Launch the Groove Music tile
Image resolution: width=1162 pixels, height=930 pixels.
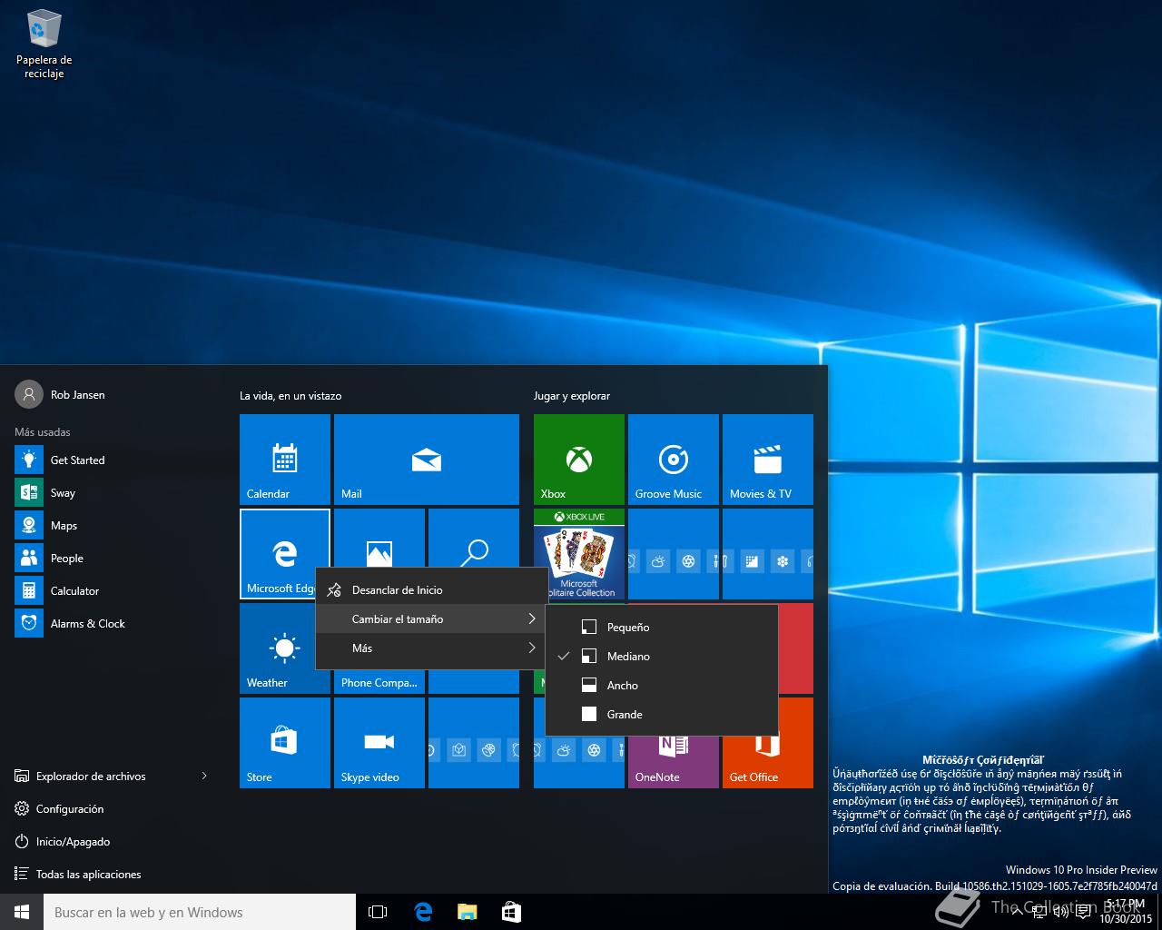click(x=674, y=460)
